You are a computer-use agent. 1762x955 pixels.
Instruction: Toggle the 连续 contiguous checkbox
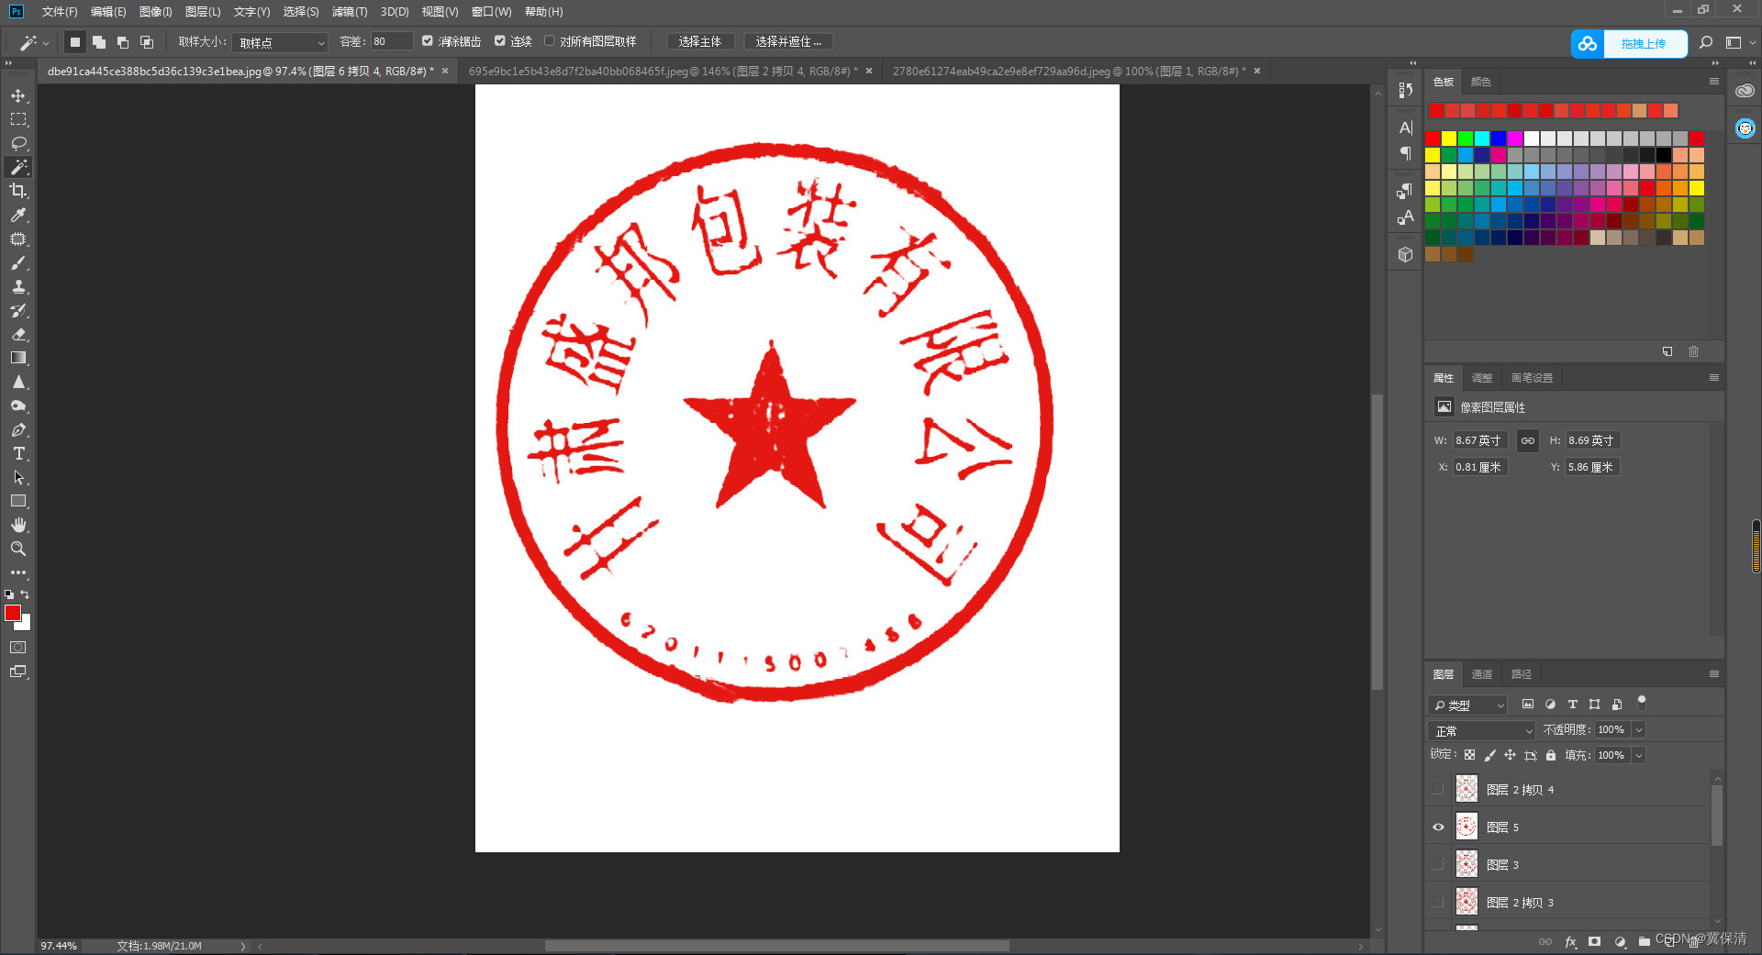(x=500, y=41)
